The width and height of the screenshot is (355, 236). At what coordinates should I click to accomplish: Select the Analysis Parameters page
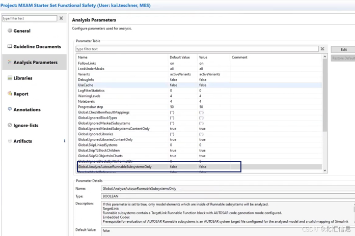[35, 63]
